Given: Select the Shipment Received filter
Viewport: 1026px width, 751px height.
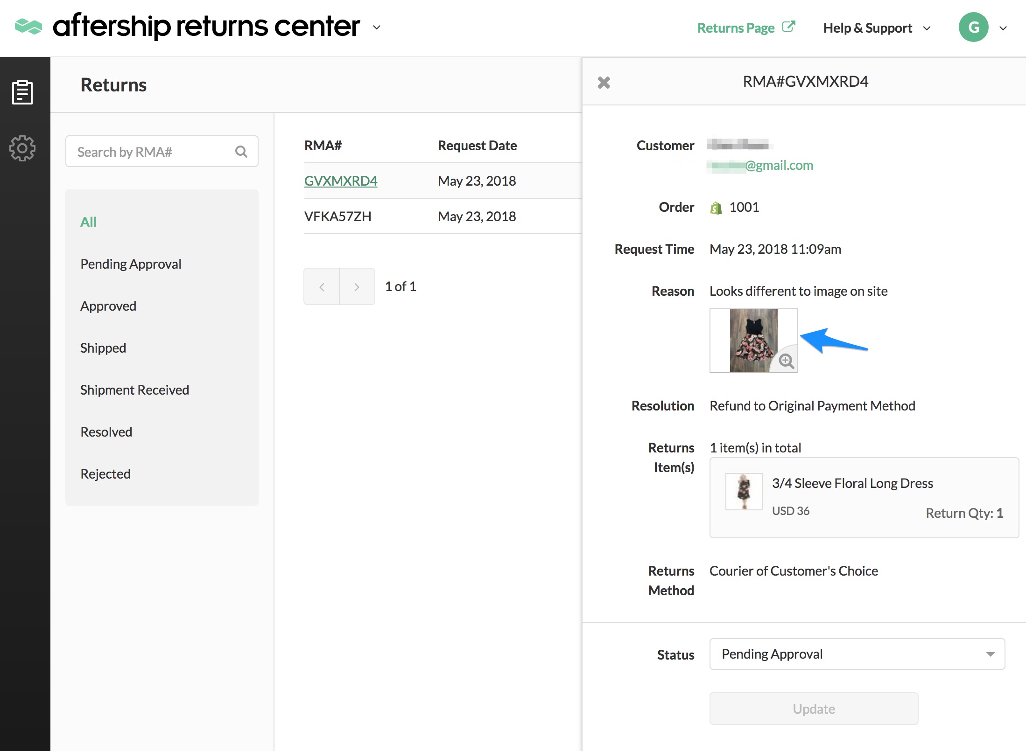Looking at the screenshot, I should [134, 390].
